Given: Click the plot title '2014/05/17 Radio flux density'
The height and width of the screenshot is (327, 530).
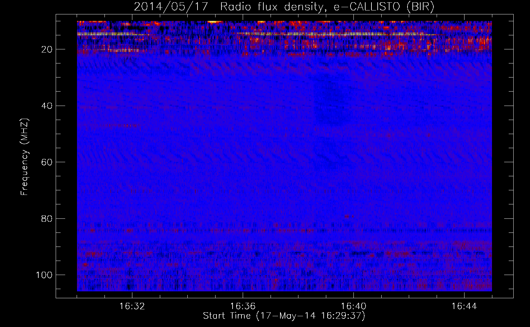Looking at the screenshot, I should tap(284, 7).
